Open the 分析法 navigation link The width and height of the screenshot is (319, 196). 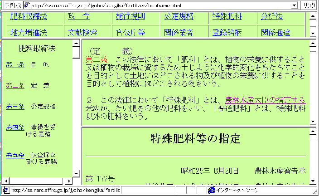(272, 16)
